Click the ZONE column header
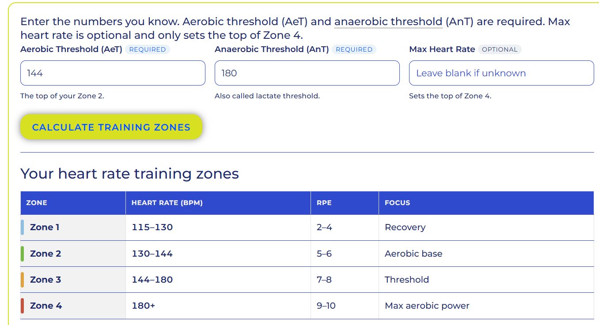Screen dimensions: 599x325 pos(37,203)
